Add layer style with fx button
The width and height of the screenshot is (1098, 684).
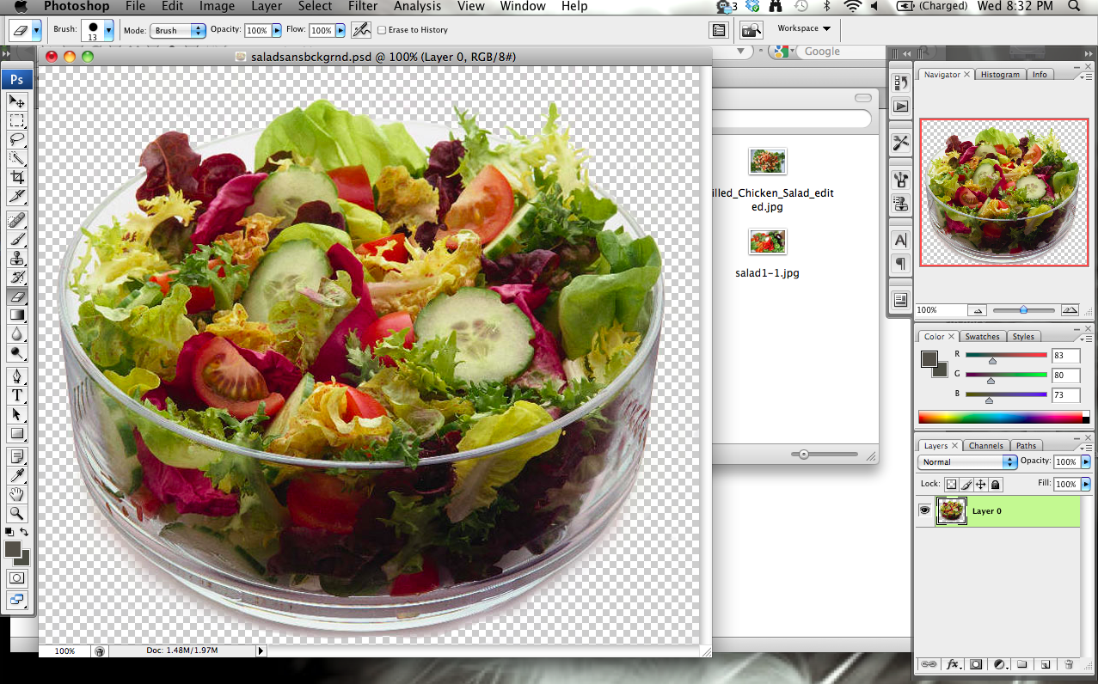[953, 664]
